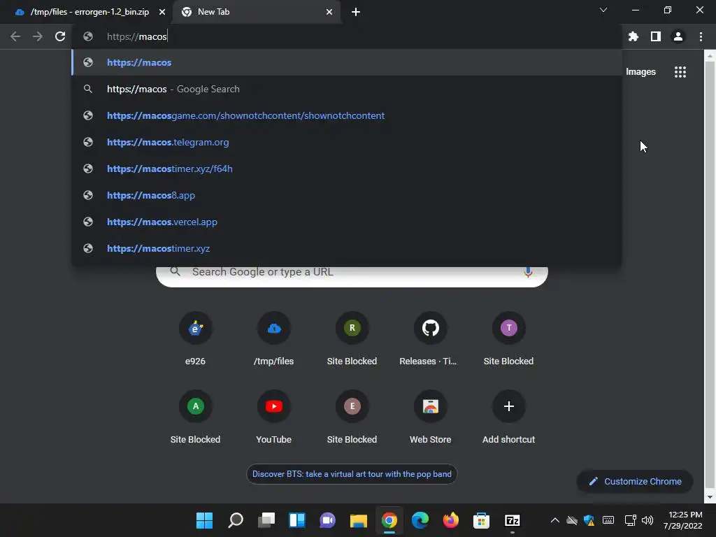
Task: Open the Chrome profile avatar
Action: [x=678, y=36]
